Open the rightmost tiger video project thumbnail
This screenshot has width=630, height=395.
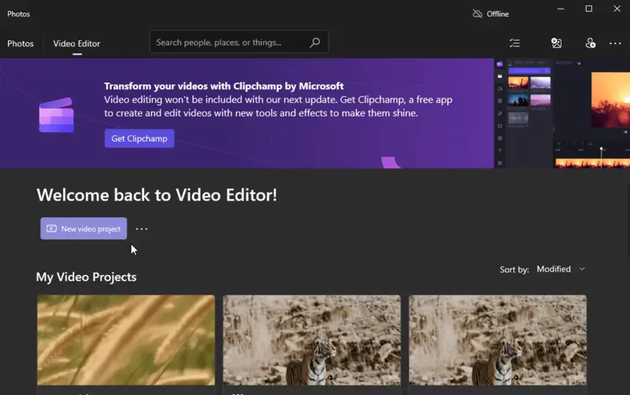[x=498, y=341]
